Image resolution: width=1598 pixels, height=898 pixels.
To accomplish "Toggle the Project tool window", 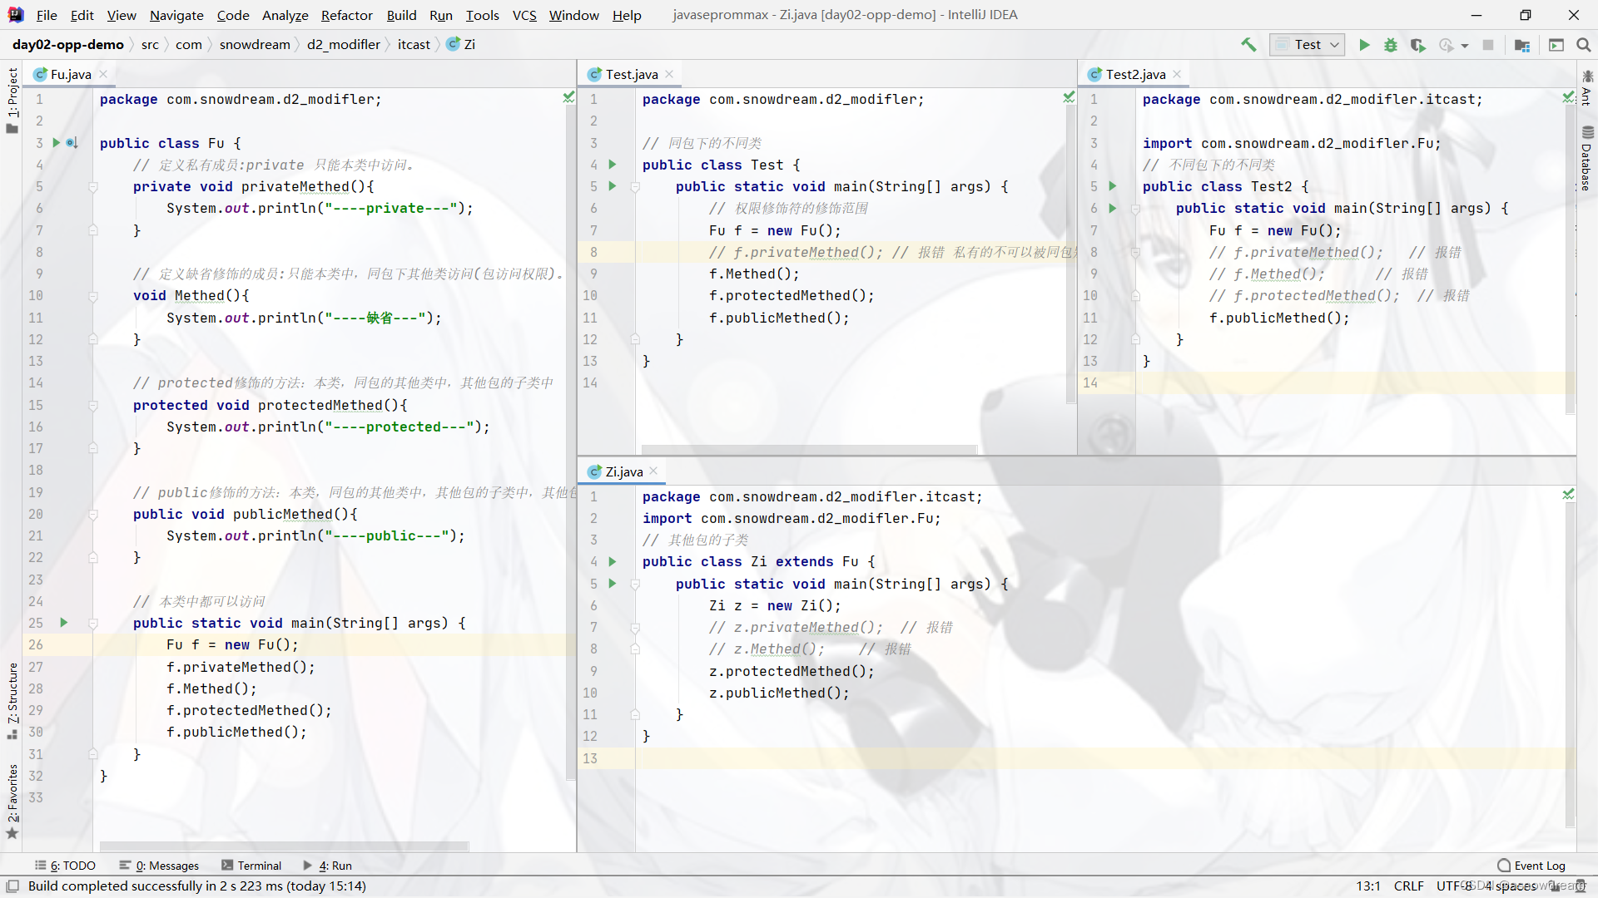I will pyautogui.click(x=12, y=100).
